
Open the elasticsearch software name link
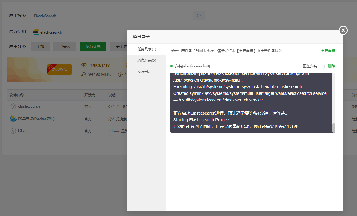click(29, 106)
